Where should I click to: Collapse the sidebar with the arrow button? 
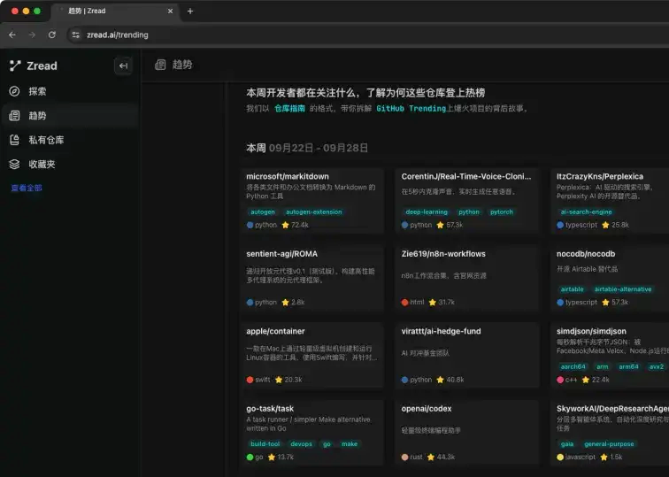tap(123, 65)
